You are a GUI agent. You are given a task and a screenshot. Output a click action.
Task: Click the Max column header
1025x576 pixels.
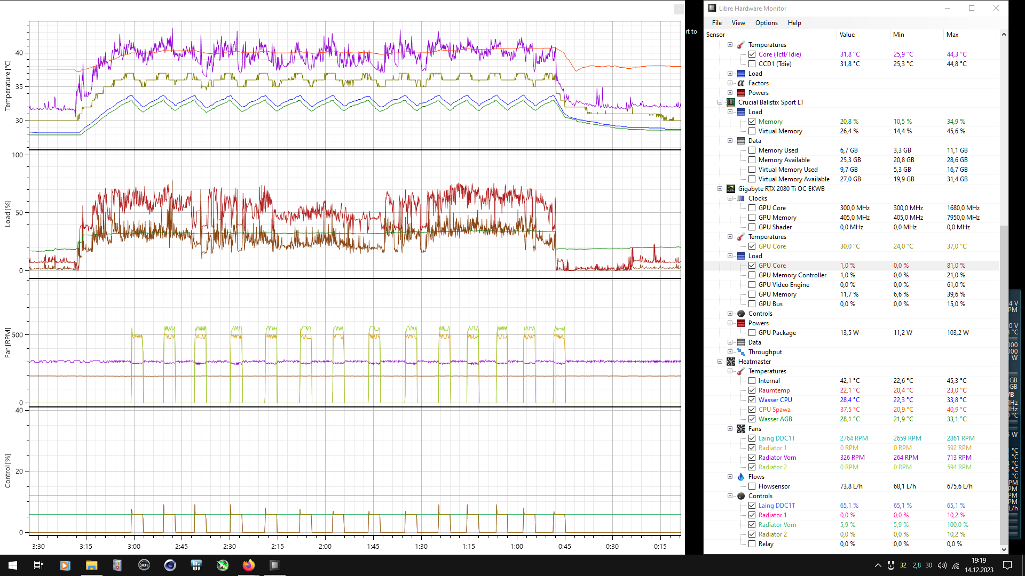(x=952, y=35)
